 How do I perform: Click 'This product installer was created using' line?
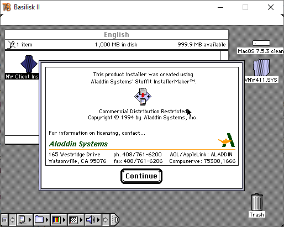tap(143, 75)
